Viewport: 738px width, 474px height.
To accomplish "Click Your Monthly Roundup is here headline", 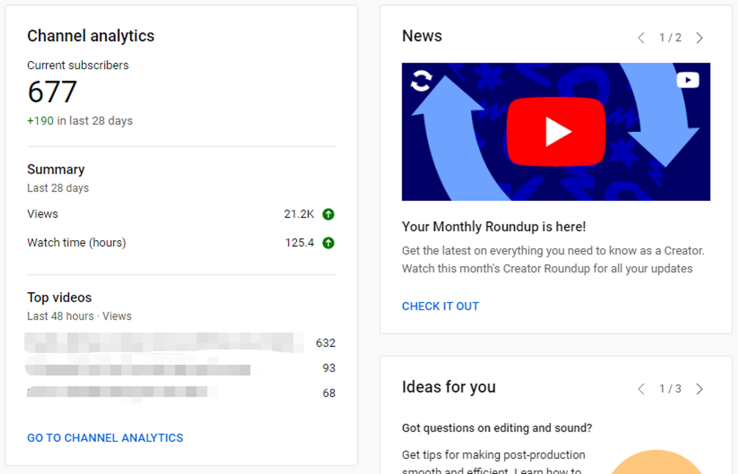I will 494,227.
